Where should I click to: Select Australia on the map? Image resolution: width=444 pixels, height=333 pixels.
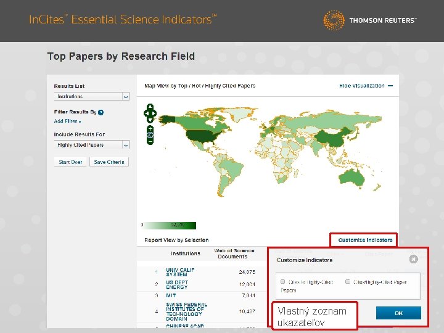coord(351,178)
